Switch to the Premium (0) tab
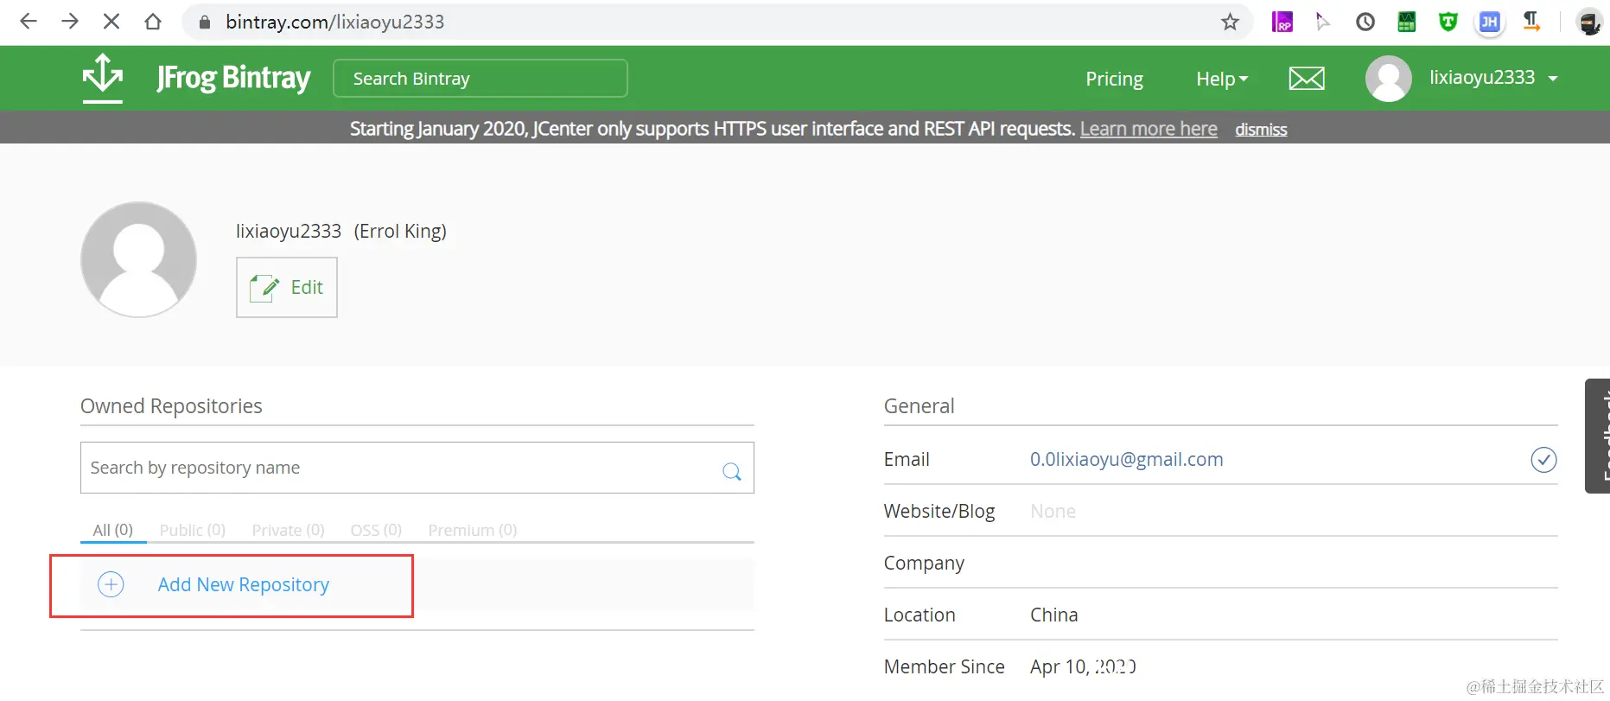The height and width of the screenshot is (701, 1610). coord(473,530)
